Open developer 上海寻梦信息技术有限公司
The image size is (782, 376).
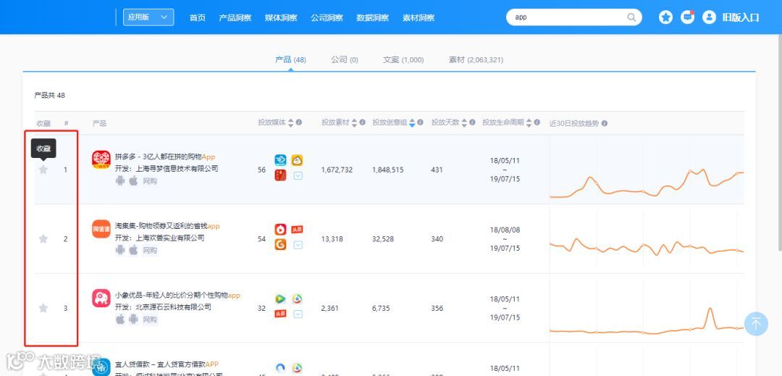167,169
